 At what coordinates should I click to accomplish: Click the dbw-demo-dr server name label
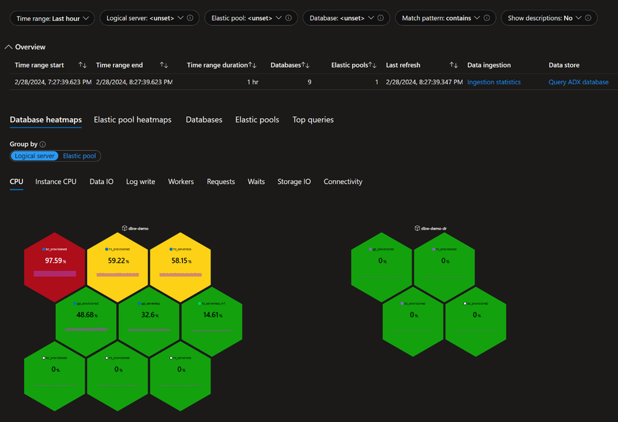[434, 229]
